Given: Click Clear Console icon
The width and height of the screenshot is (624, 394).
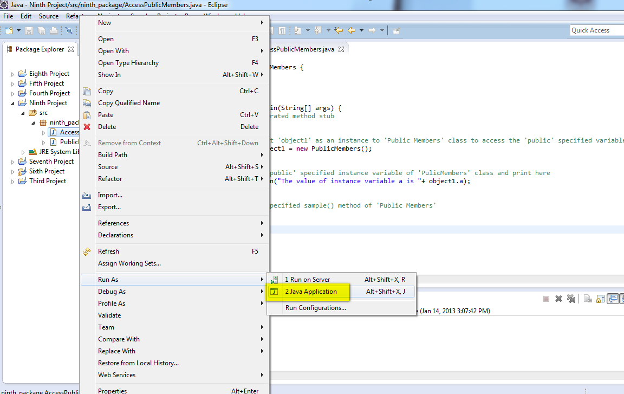Looking at the screenshot, I should click(x=588, y=299).
